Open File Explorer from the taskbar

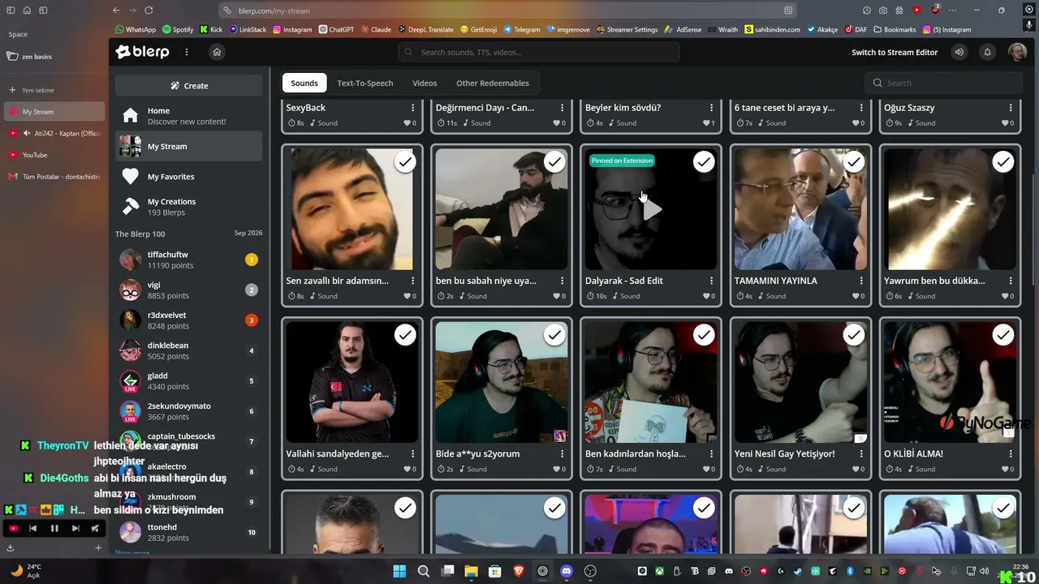[471, 571]
